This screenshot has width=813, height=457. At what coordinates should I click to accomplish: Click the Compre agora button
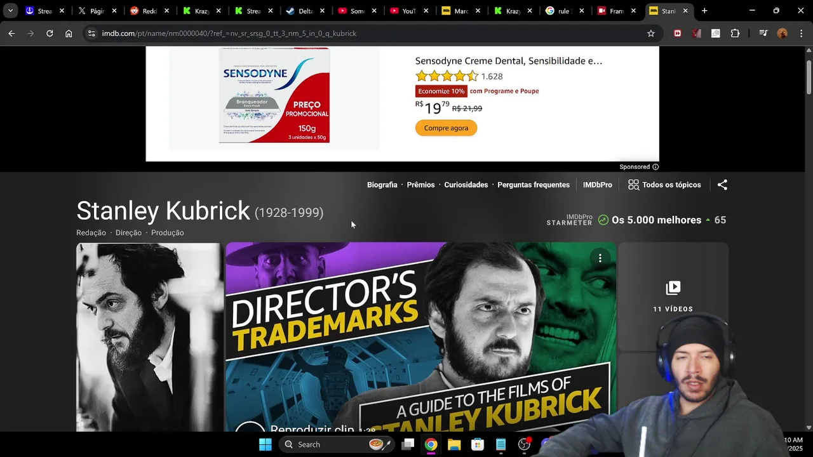(x=446, y=128)
